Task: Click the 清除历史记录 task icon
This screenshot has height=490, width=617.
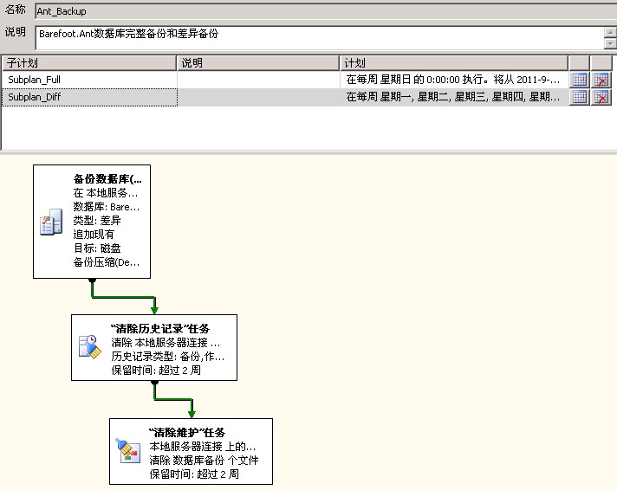Action: point(90,347)
